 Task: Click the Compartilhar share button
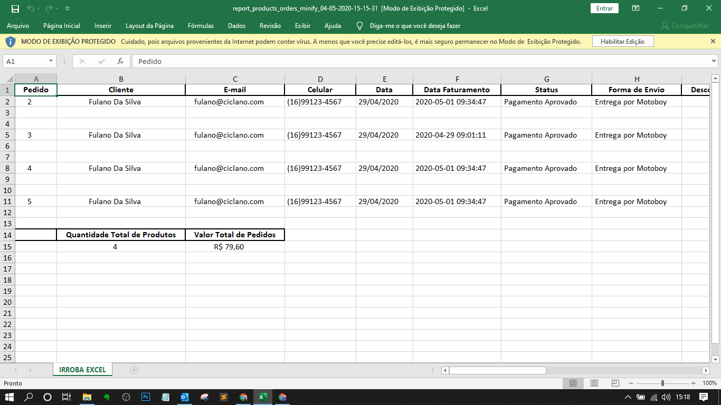(685, 25)
